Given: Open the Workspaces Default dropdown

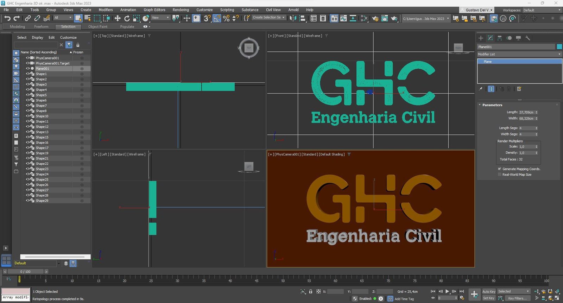Looking at the screenshot, I should click(542, 10).
